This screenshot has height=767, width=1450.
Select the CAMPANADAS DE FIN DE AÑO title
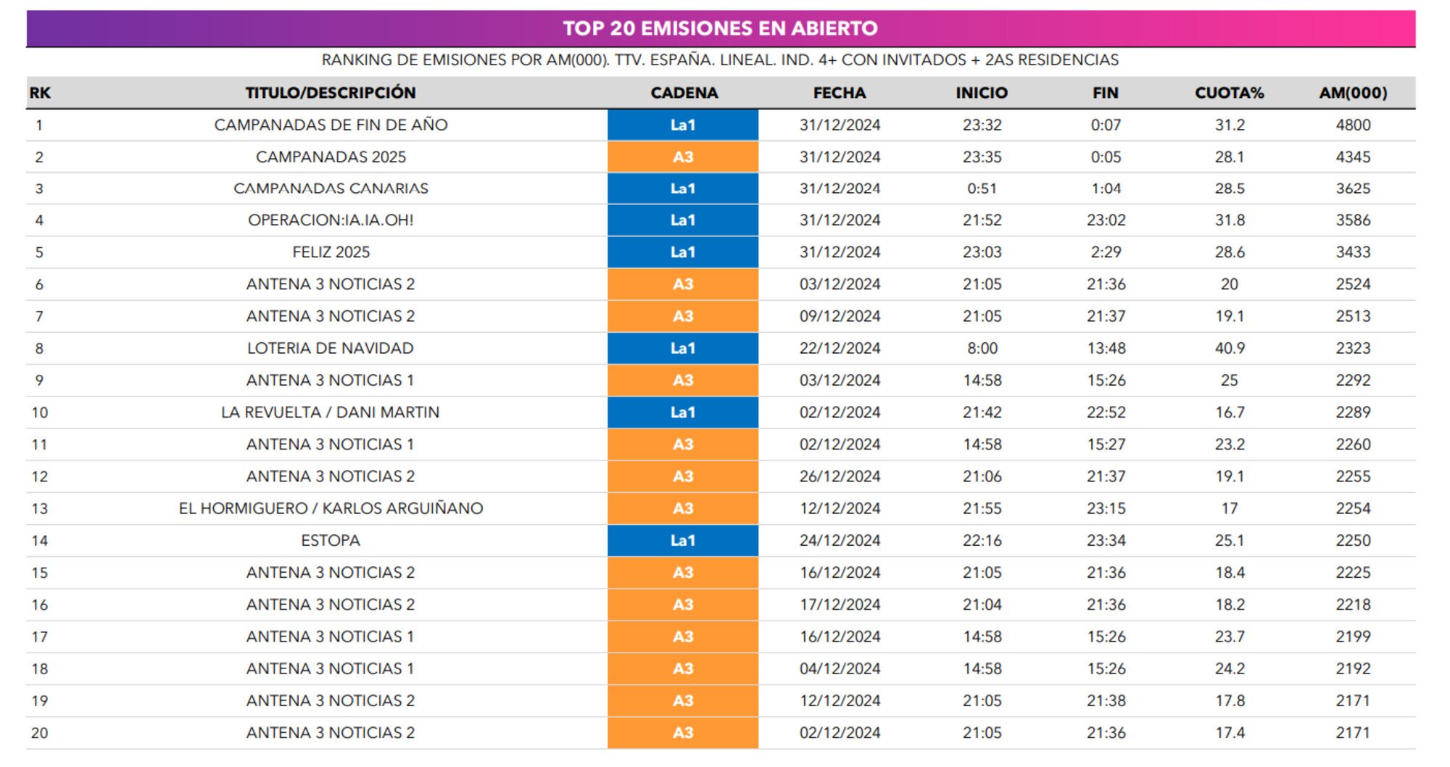click(331, 125)
